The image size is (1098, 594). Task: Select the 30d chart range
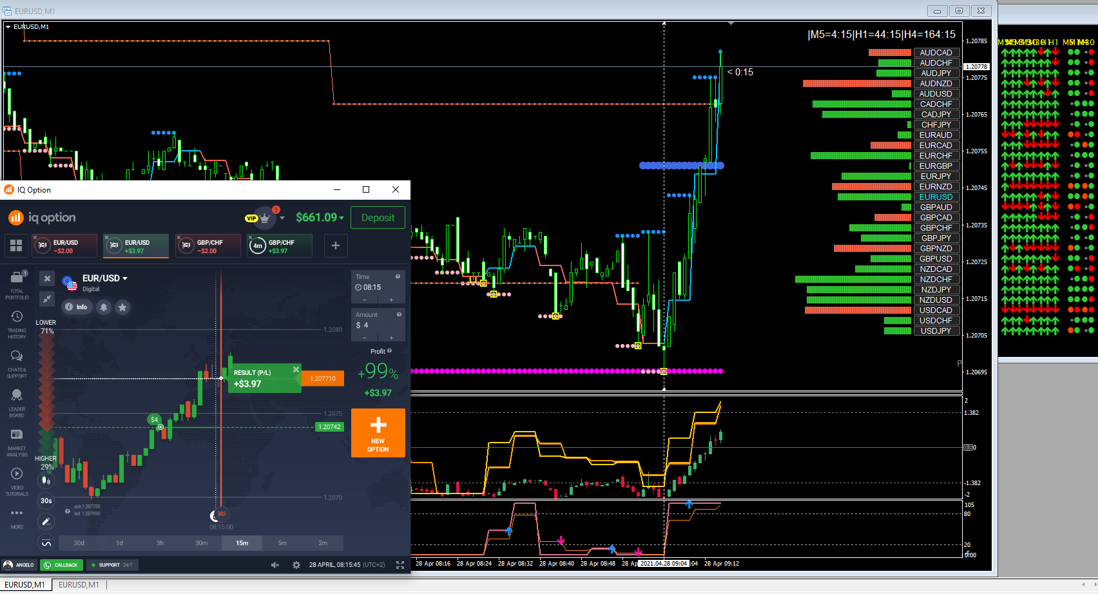(79, 543)
